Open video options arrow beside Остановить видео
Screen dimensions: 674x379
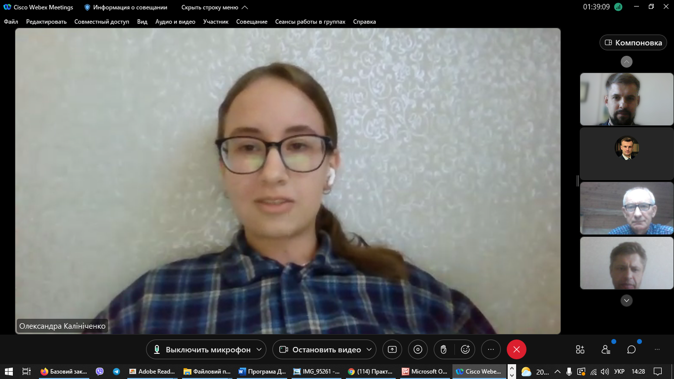(x=370, y=349)
